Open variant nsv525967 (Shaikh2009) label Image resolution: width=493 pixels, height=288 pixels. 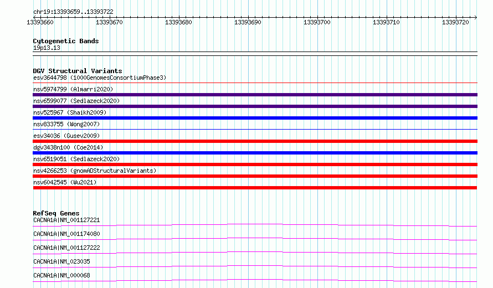point(70,112)
